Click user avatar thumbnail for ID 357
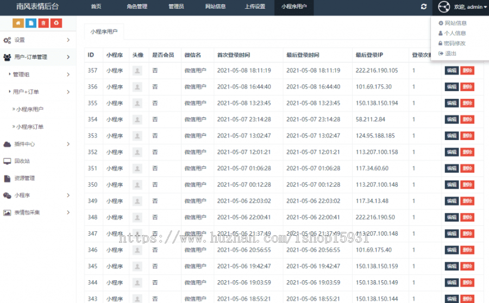The height and width of the screenshot is (303, 489). 137,71
